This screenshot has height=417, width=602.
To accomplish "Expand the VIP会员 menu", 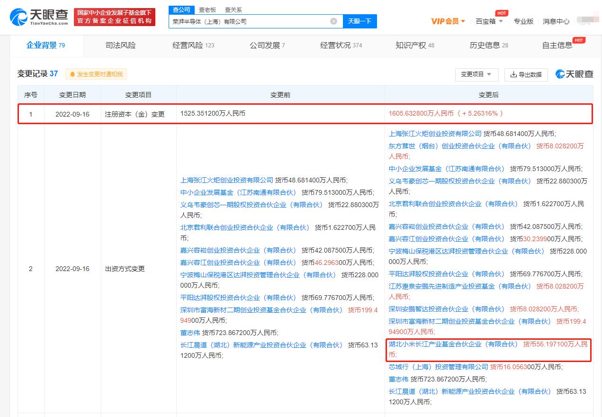I will [448, 21].
